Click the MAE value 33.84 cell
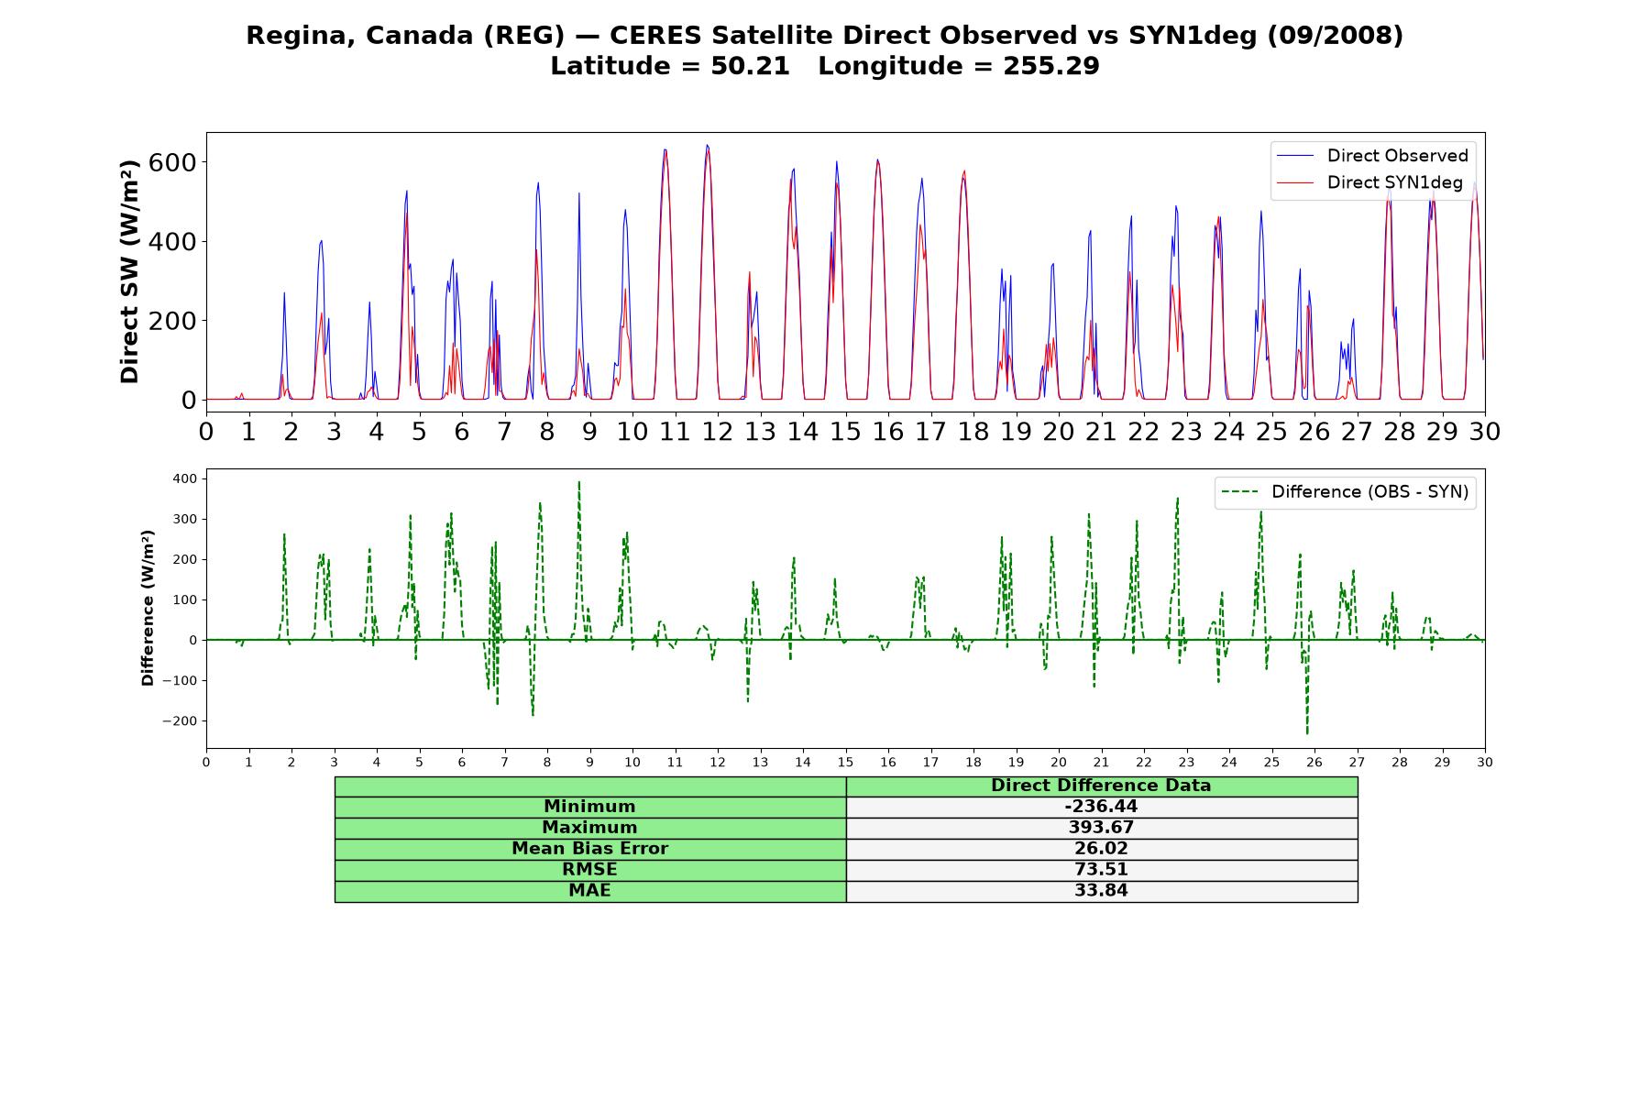The width and height of the screenshot is (1650, 1100). coord(1101,891)
